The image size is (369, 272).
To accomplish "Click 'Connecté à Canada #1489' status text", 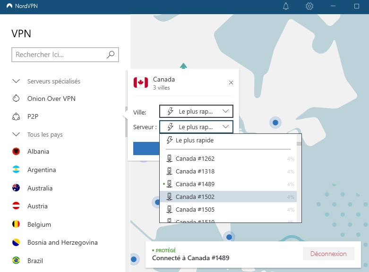I will pos(190,258).
